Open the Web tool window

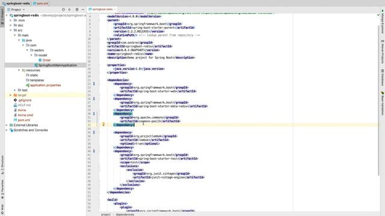tap(2, 209)
